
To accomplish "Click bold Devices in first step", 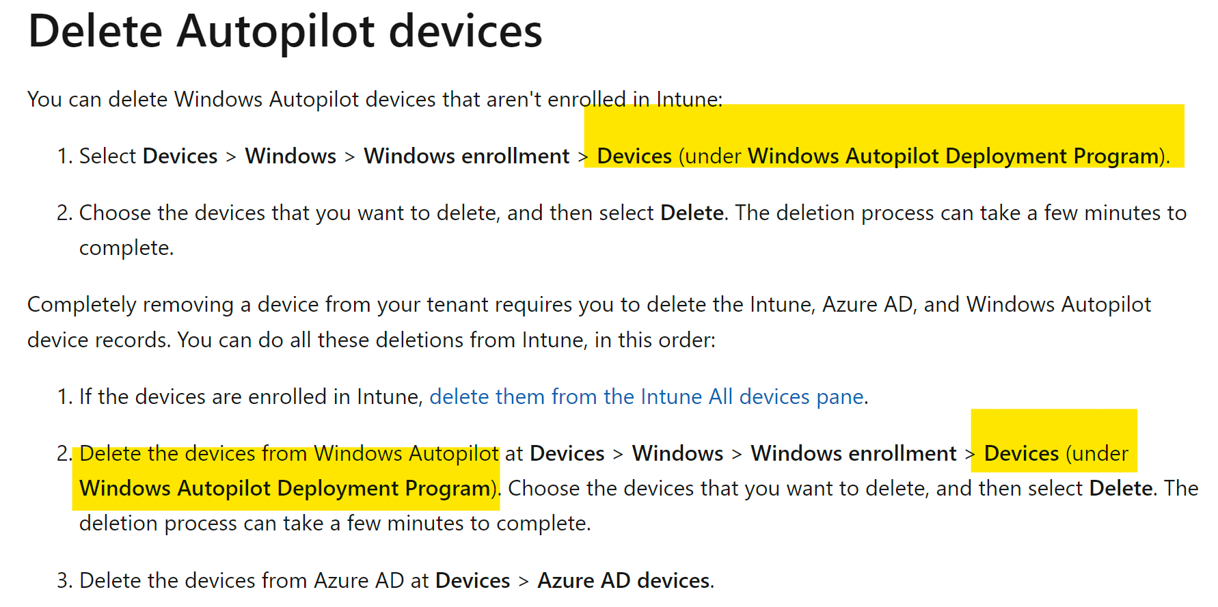I will click(180, 157).
